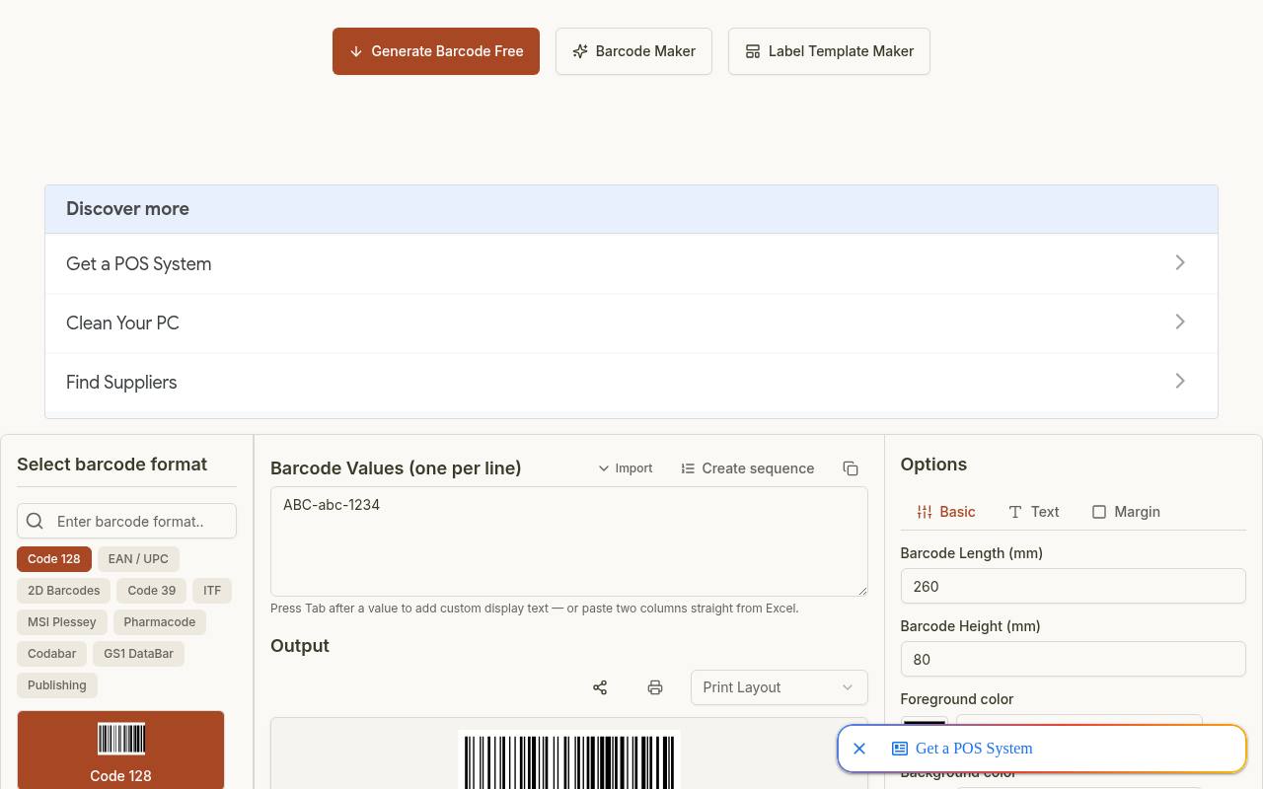The height and width of the screenshot is (789, 1263).
Task: Expand Find Suppliers row
Action: point(631,382)
